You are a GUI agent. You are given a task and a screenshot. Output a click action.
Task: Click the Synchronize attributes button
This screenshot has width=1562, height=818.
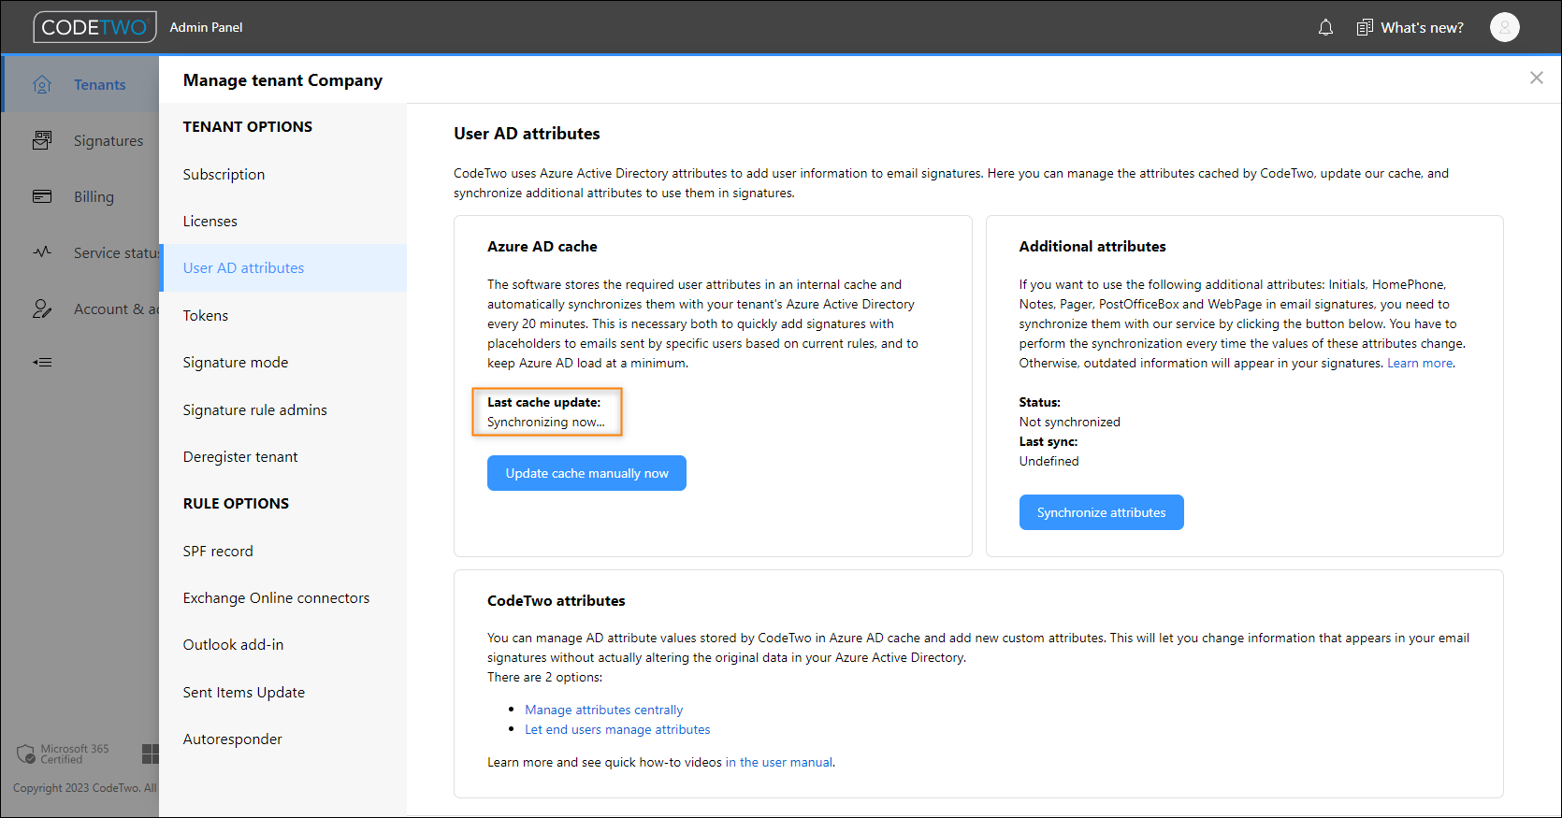coord(1101,512)
